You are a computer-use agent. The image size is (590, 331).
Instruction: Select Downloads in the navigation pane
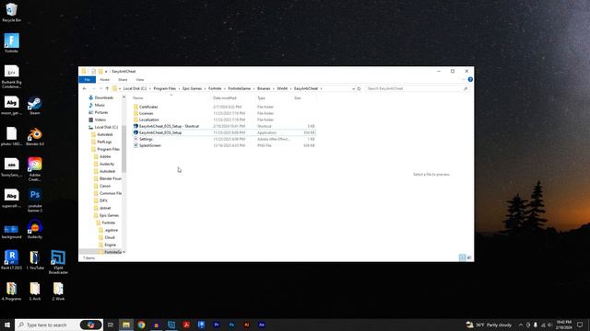(x=103, y=97)
